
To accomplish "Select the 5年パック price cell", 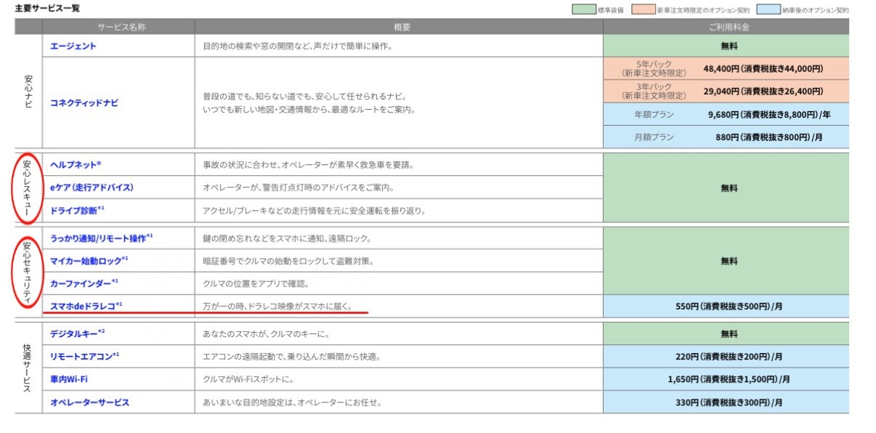I will click(725, 68).
